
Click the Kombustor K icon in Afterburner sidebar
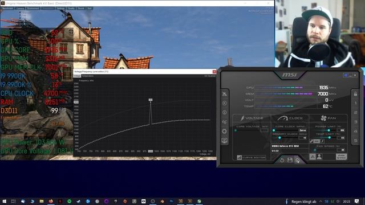point(224,103)
